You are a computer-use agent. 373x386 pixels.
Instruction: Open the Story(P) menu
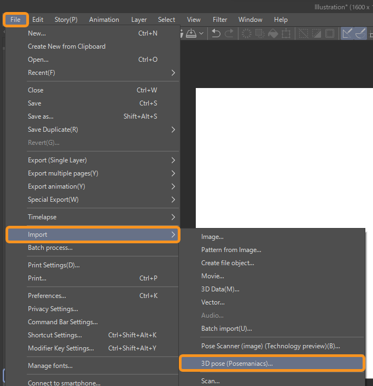(x=66, y=20)
